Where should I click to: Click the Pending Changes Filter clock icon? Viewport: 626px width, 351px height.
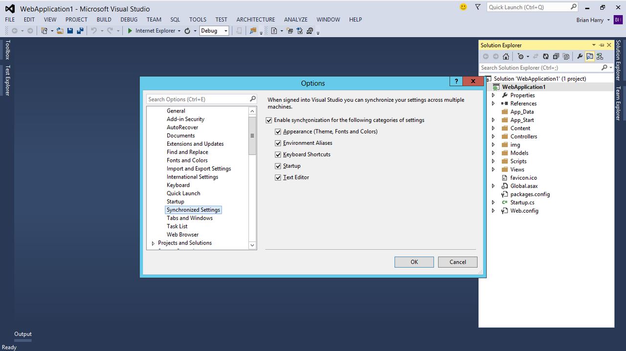520,57
